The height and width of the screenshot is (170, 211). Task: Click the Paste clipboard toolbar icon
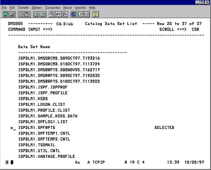[28, 14]
